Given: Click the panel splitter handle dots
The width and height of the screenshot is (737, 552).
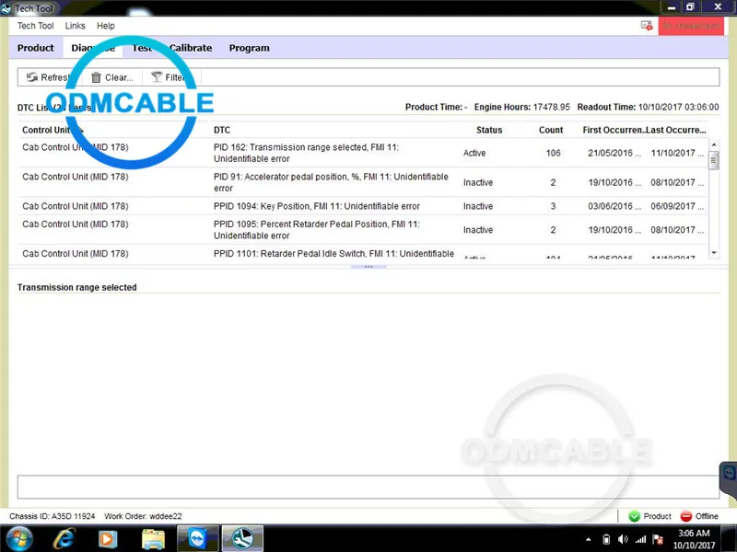Looking at the screenshot, I should point(368,267).
